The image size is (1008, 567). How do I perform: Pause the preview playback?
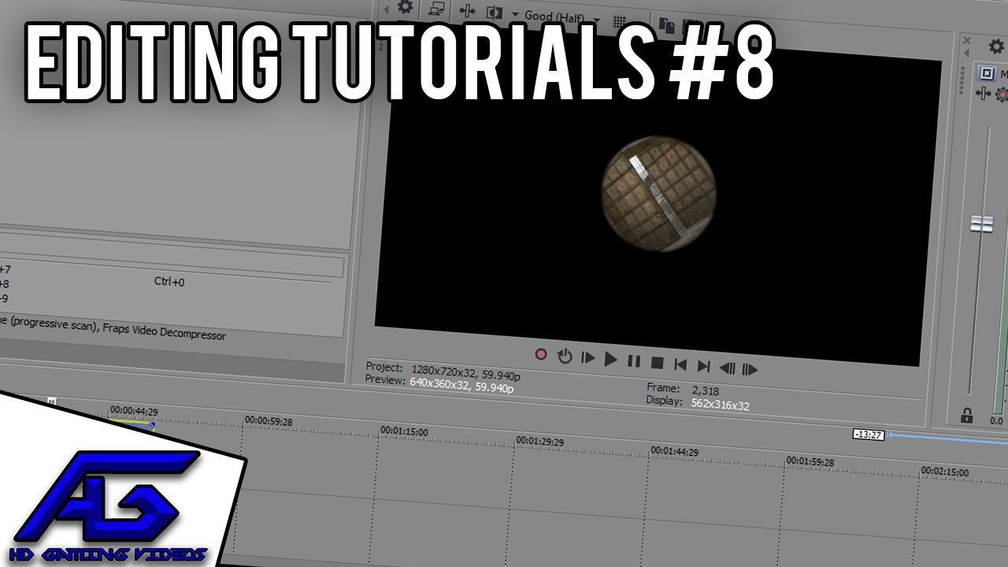[x=634, y=361]
